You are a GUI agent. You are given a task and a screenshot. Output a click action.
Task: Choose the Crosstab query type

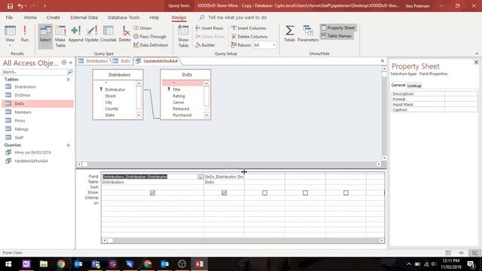108,34
